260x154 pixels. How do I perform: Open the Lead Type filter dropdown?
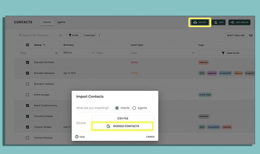(x=193, y=53)
